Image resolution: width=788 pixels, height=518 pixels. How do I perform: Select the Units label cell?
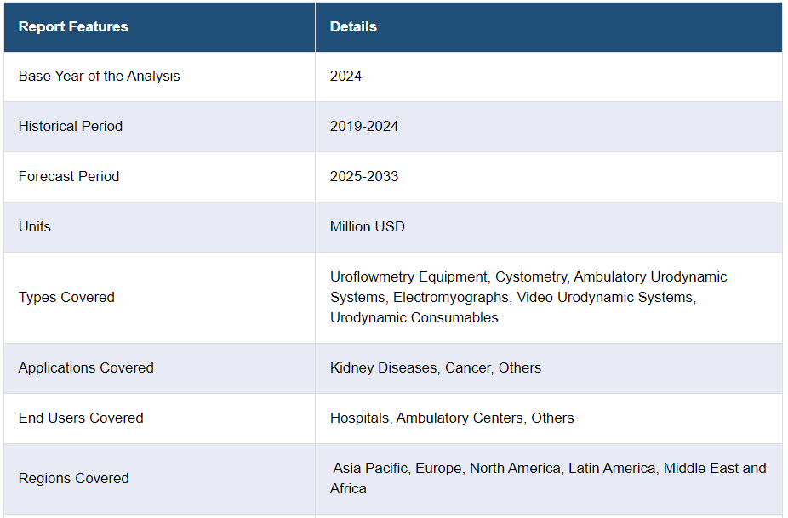click(35, 227)
